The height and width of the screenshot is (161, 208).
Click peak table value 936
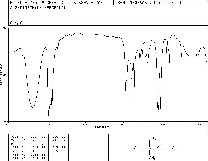coord(55,137)
